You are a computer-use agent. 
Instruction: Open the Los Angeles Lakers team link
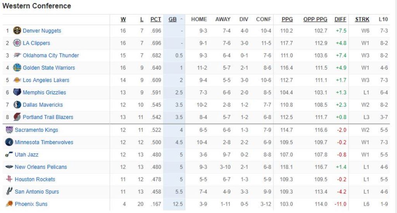pos(46,80)
